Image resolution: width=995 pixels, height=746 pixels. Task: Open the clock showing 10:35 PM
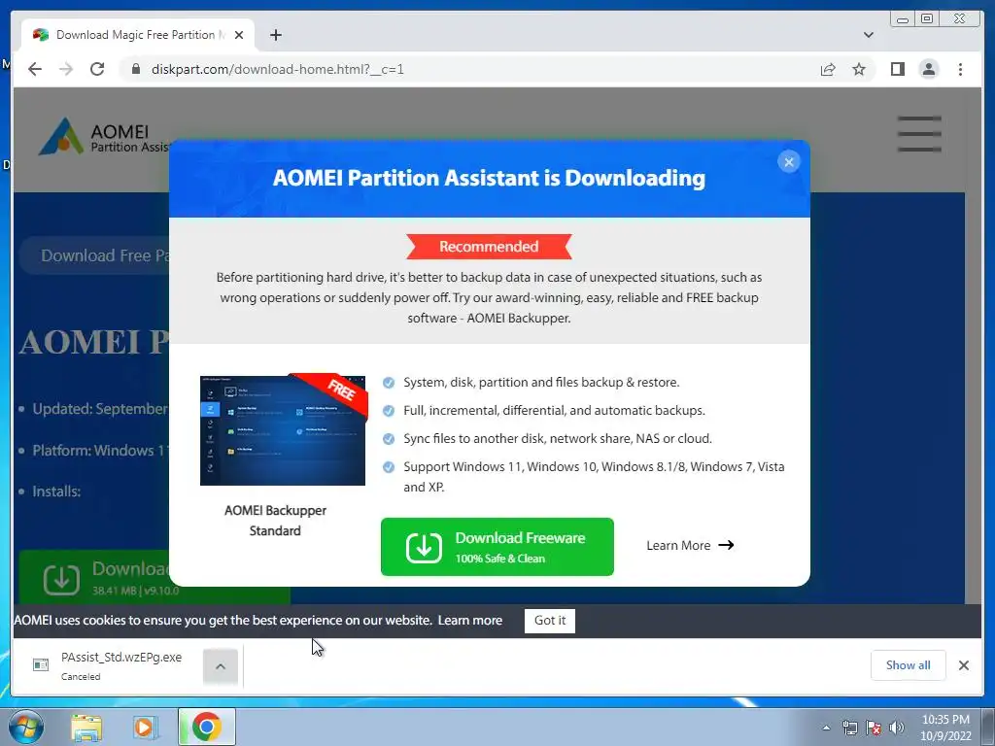[x=945, y=728]
